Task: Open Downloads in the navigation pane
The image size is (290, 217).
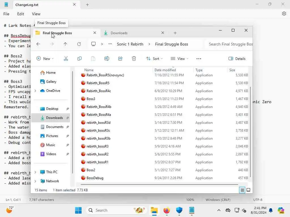Action: pos(51,118)
